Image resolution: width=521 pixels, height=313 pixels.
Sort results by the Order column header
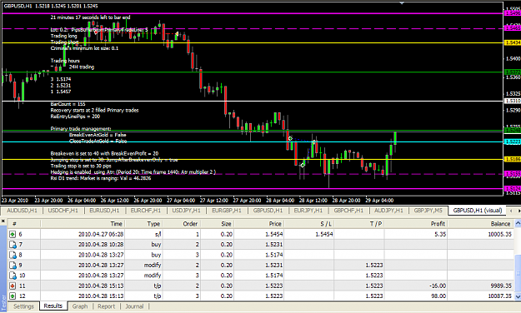coord(181,224)
